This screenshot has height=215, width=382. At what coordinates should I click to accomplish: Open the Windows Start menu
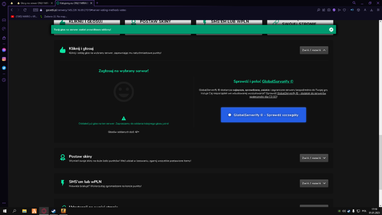coord(5,211)
